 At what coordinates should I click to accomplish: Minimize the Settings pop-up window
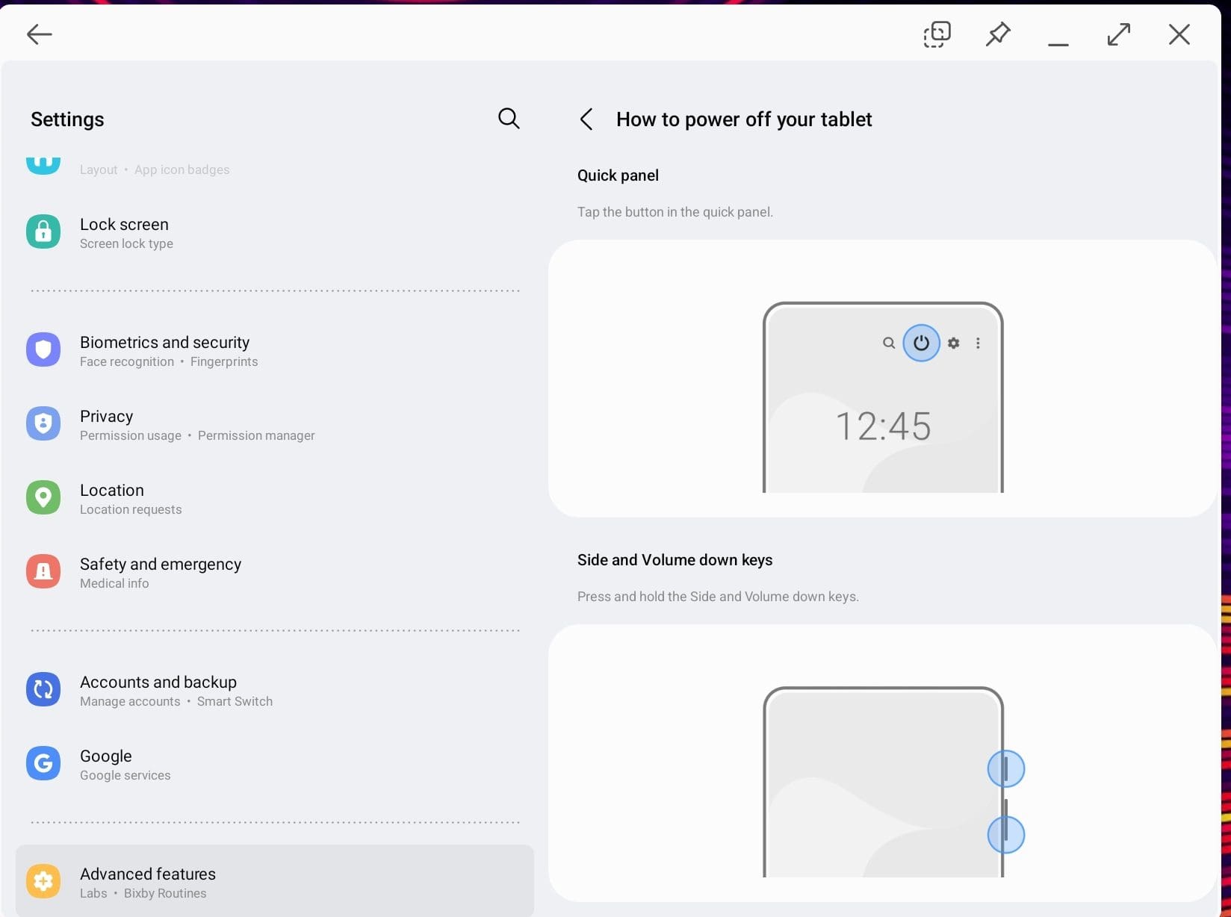[1058, 44]
